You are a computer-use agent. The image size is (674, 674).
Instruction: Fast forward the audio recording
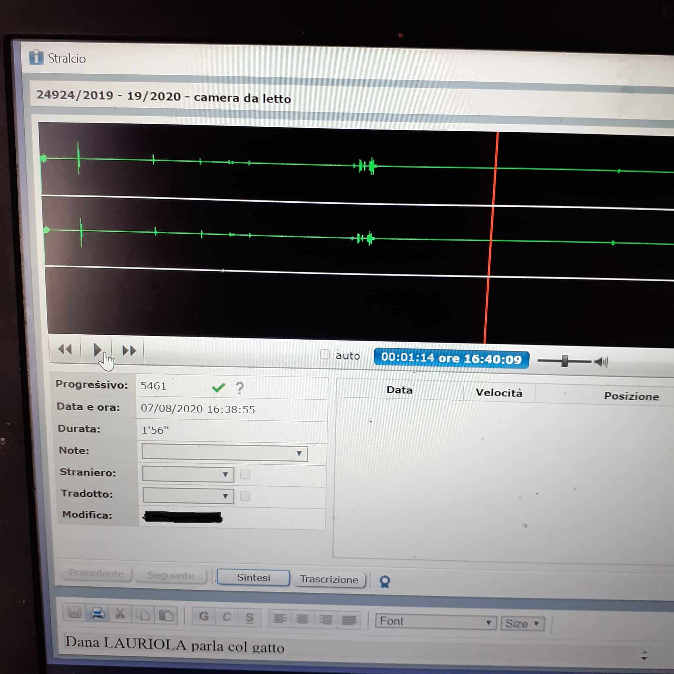[x=129, y=350]
